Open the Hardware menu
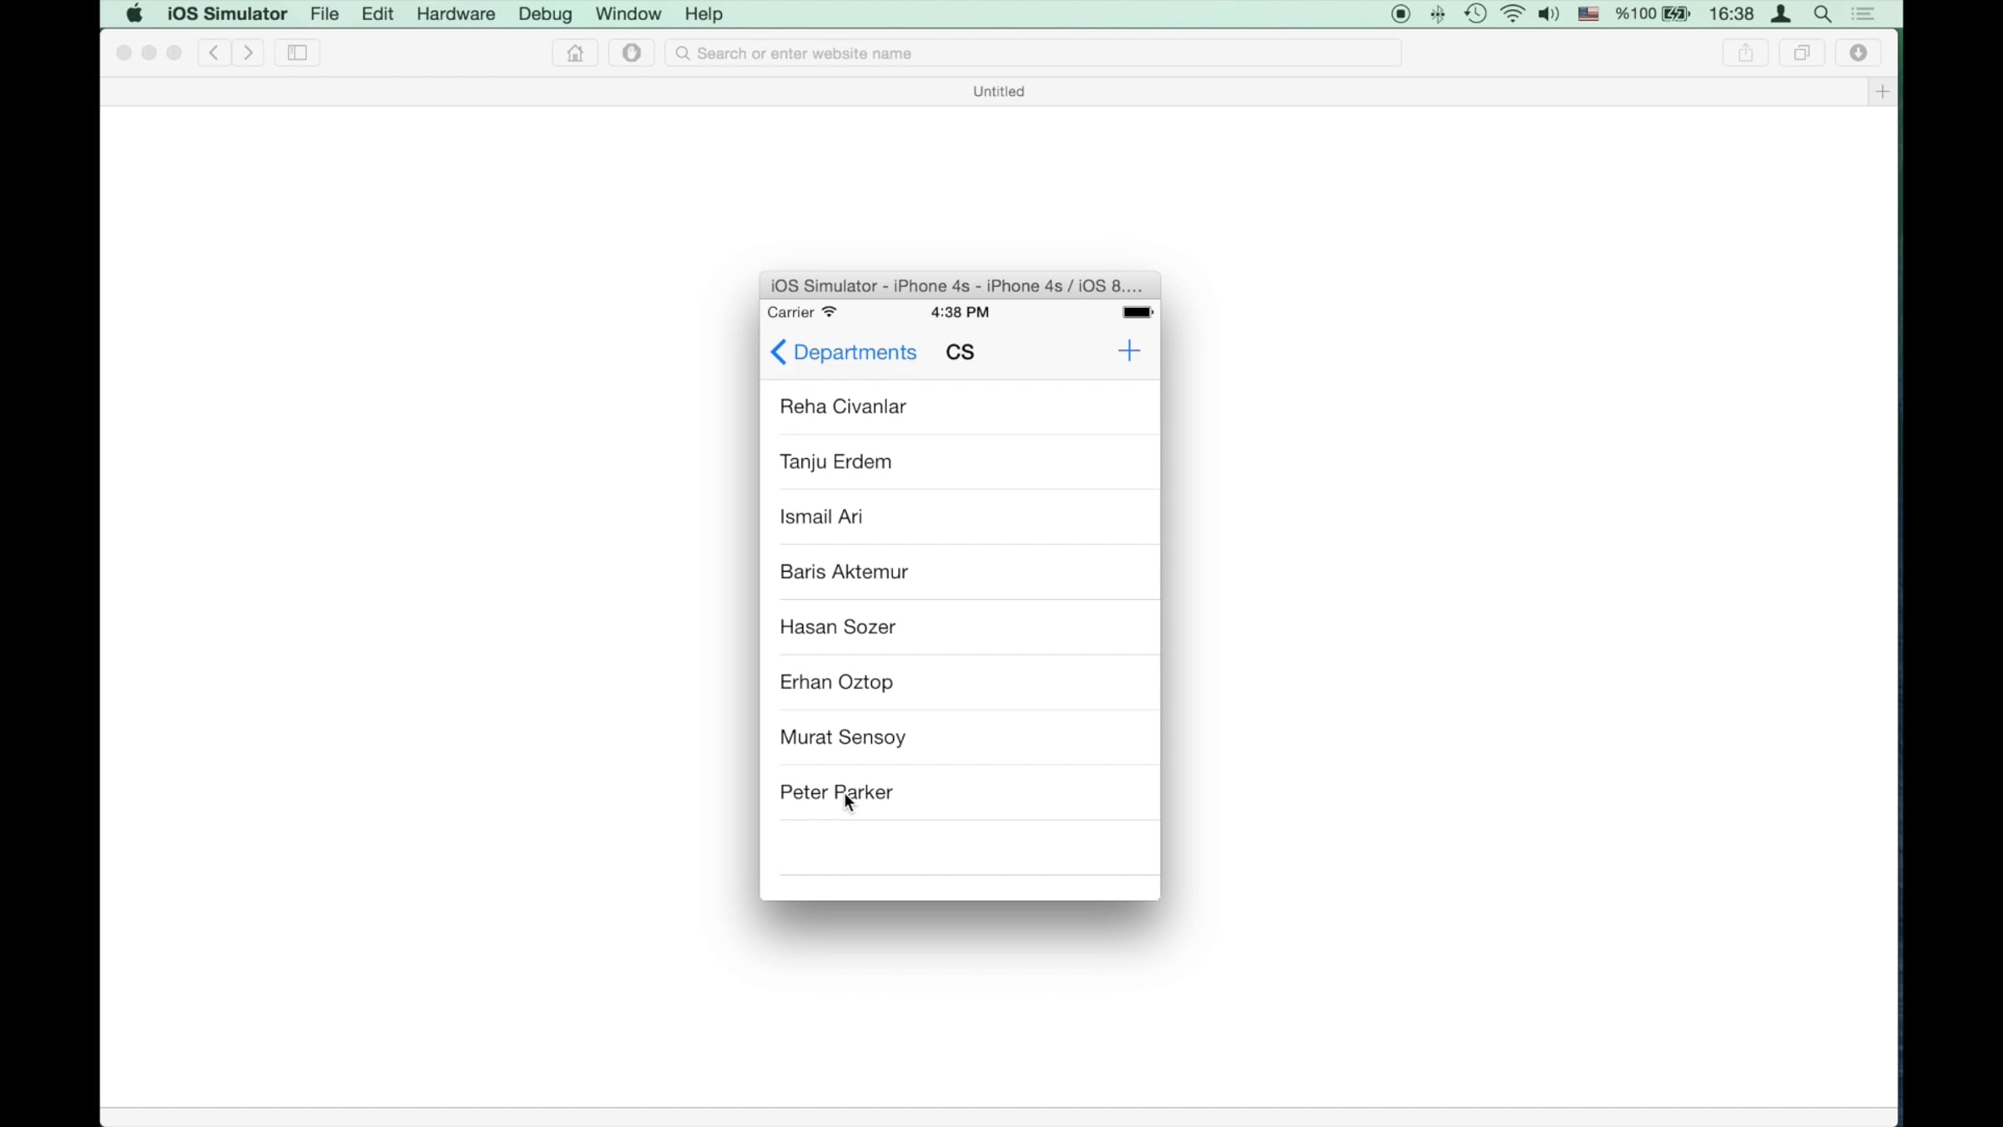This screenshot has height=1127, width=2003. pyautogui.click(x=456, y=13)
